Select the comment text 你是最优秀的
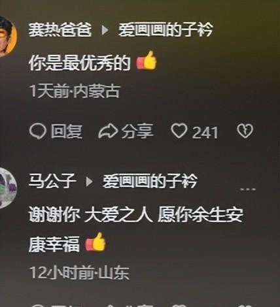Screen dimensions: 280x307 coord(80,63)
